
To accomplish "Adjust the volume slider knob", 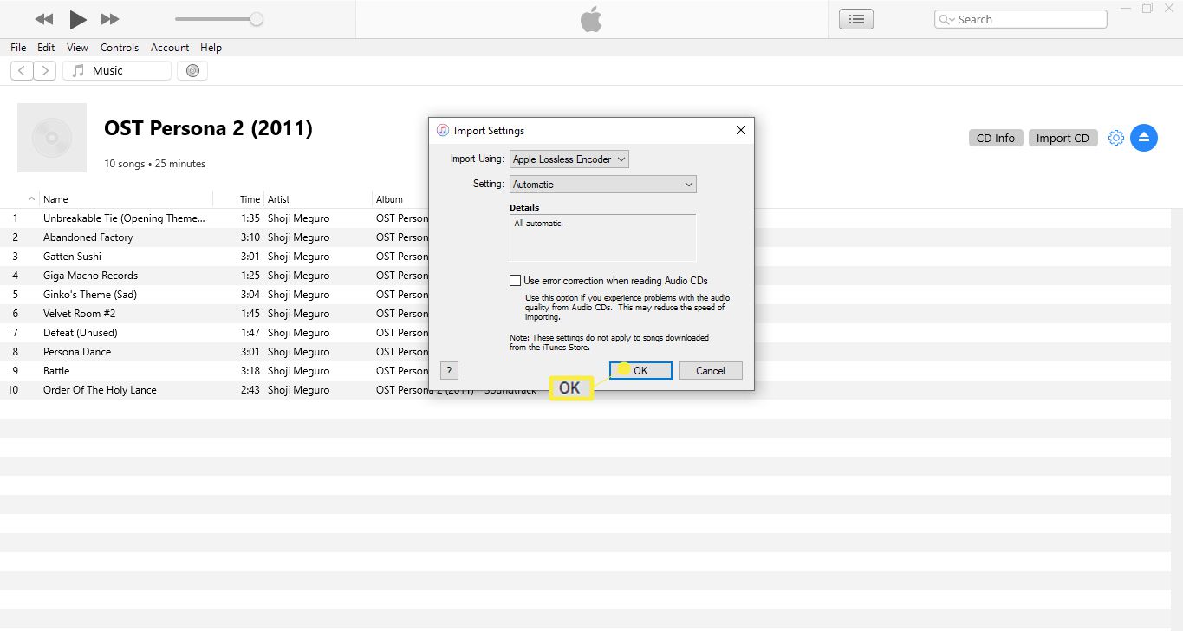I will click(x=257, y=19).
